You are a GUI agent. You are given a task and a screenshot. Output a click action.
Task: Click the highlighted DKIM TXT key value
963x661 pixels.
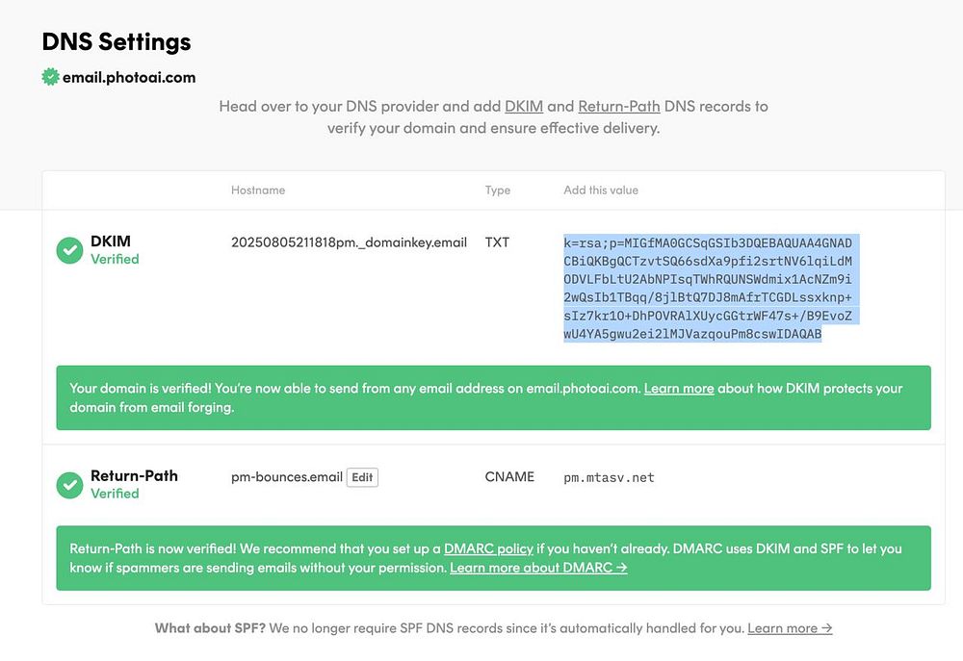(x=707, y=289)
